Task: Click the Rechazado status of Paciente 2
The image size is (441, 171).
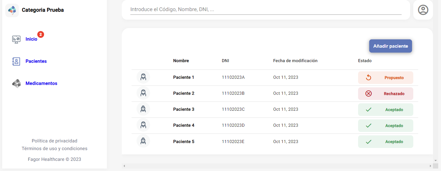Action: coord(385,94)
